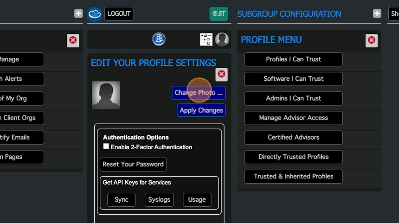Click the blue cloud logo icon
The image size is (399, 223).
tap(95, 14)
